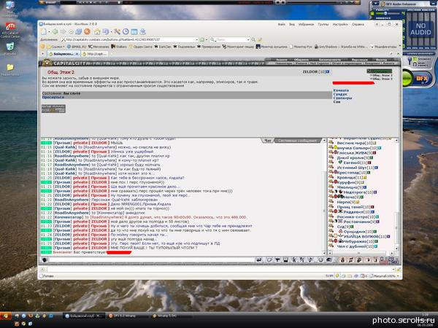Open the @MAIL.RU bookmark

(76, 47)
